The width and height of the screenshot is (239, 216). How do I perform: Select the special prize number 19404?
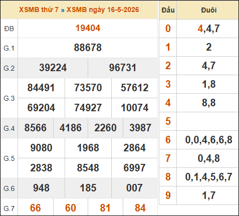coord(88,28)
